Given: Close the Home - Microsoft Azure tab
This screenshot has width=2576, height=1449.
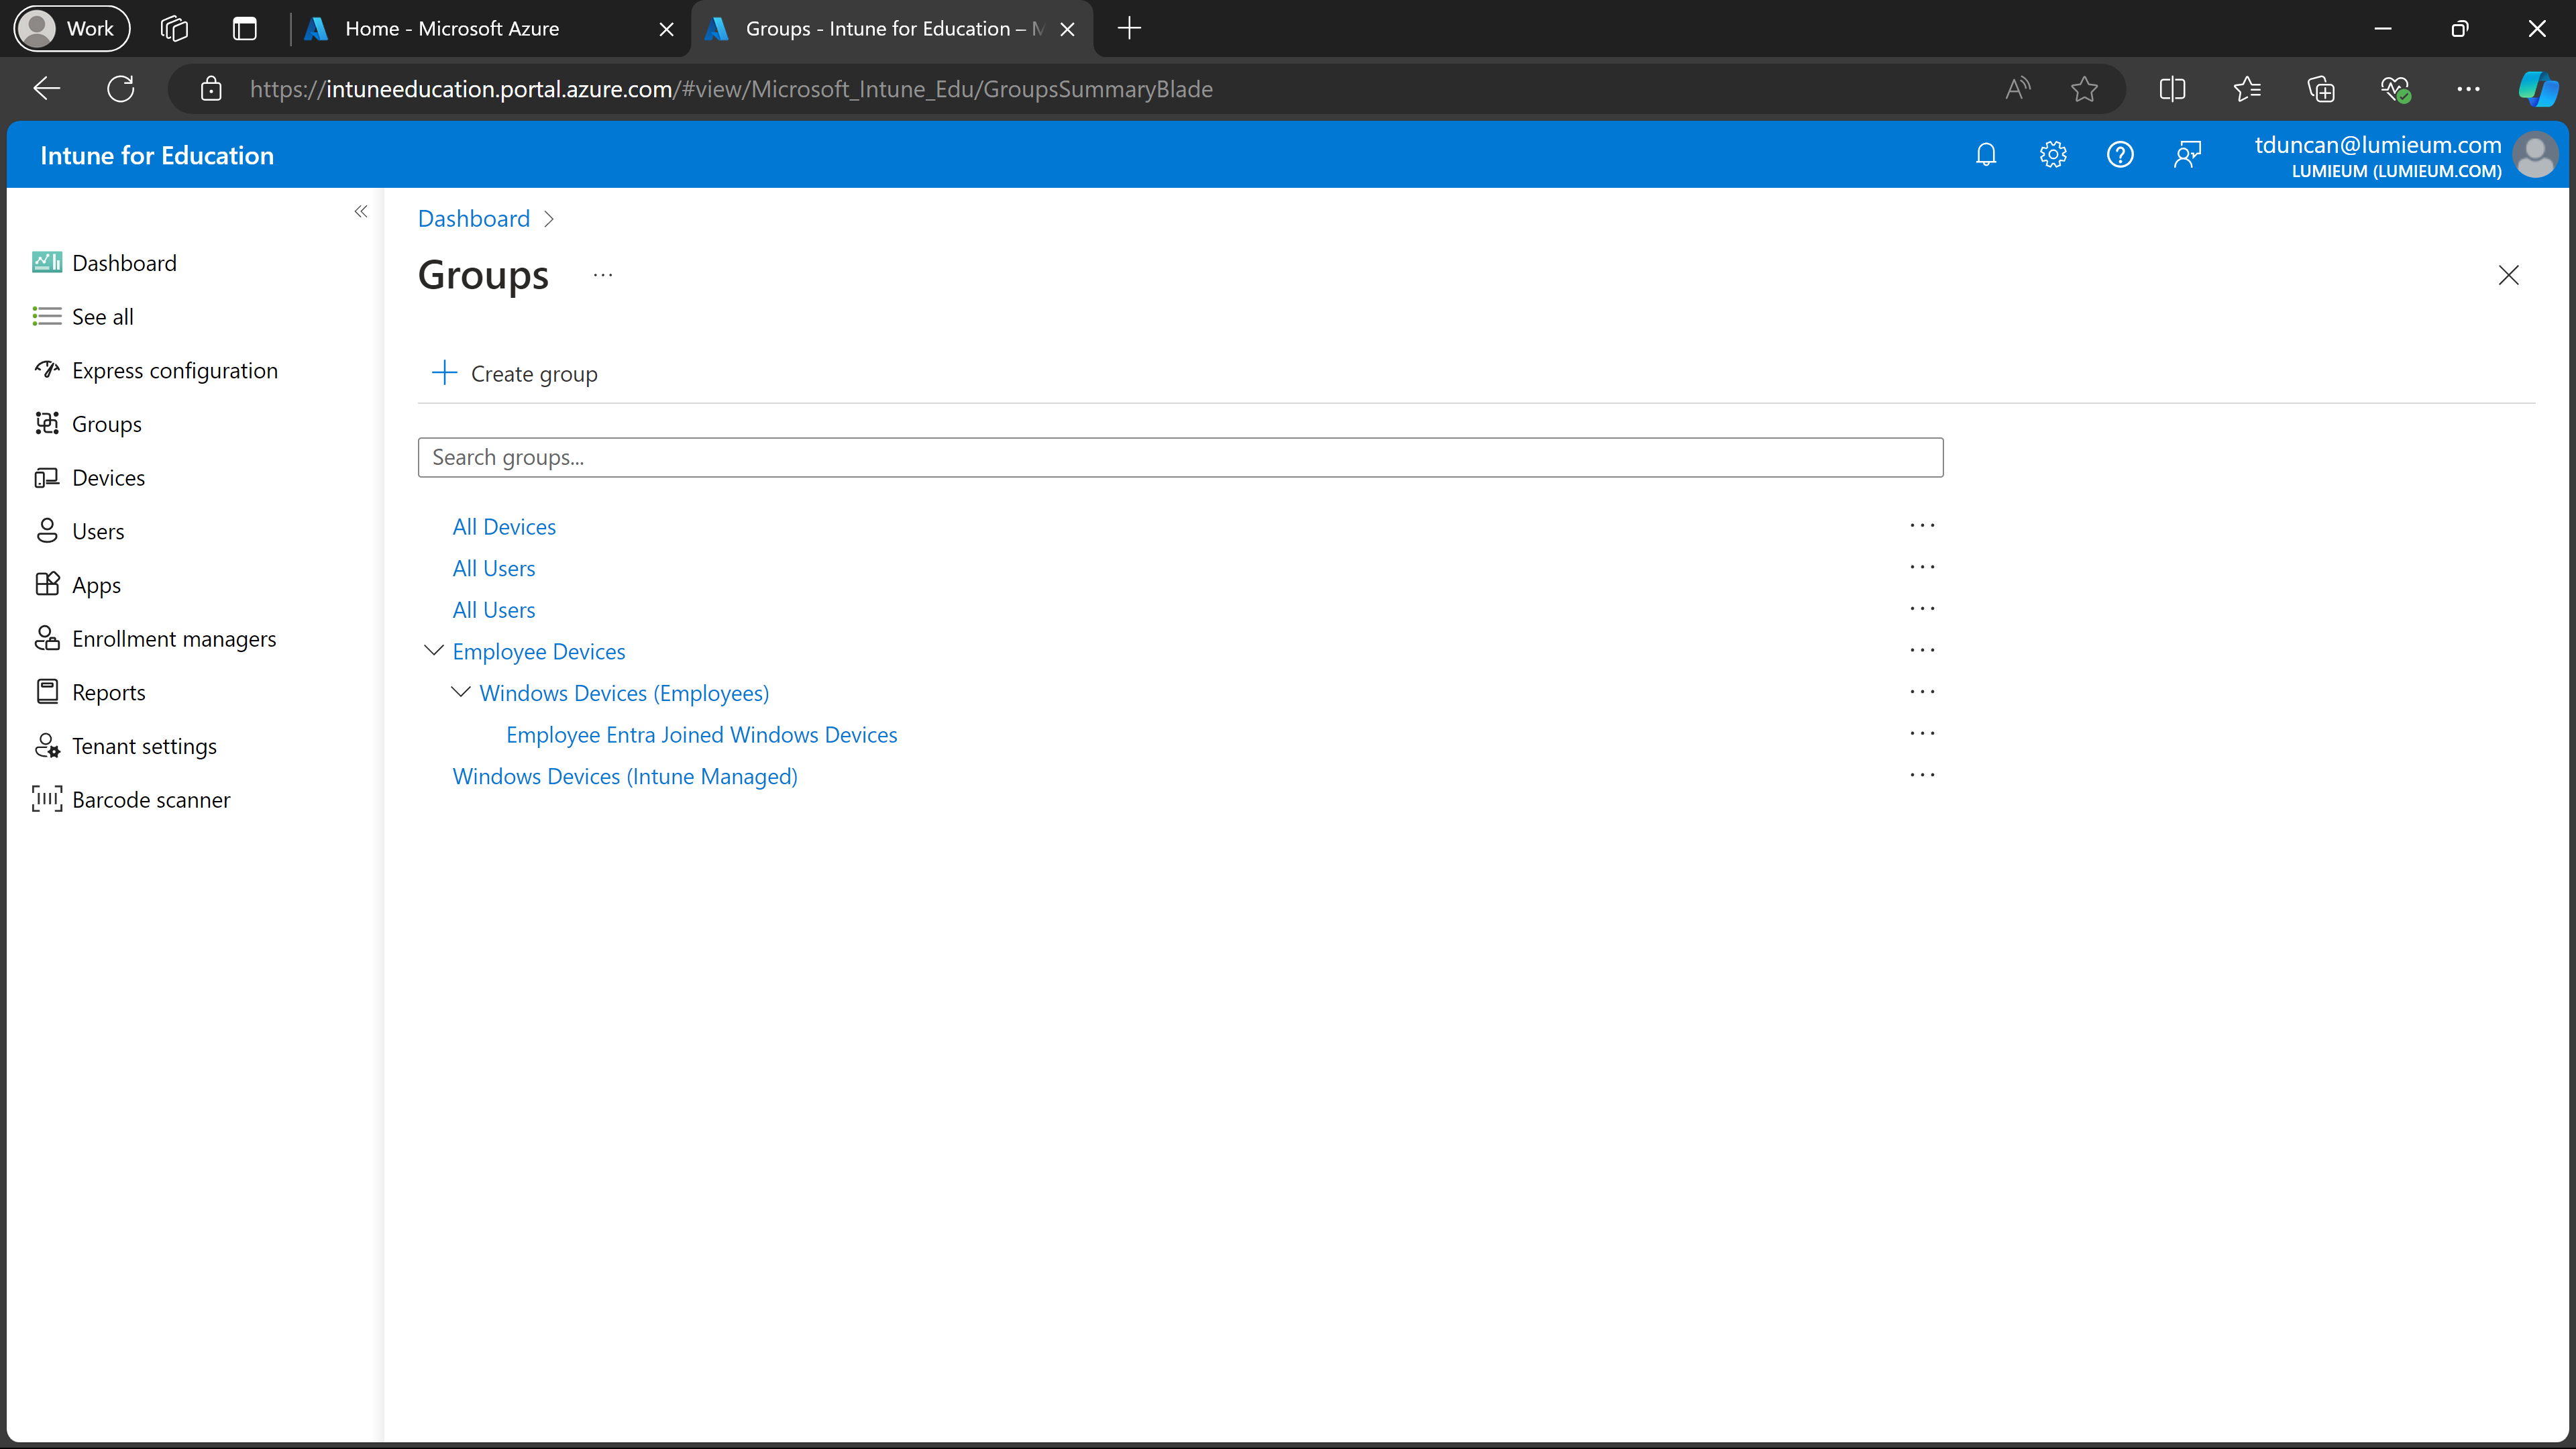Looking at the screenshot, I should (666, 29).
